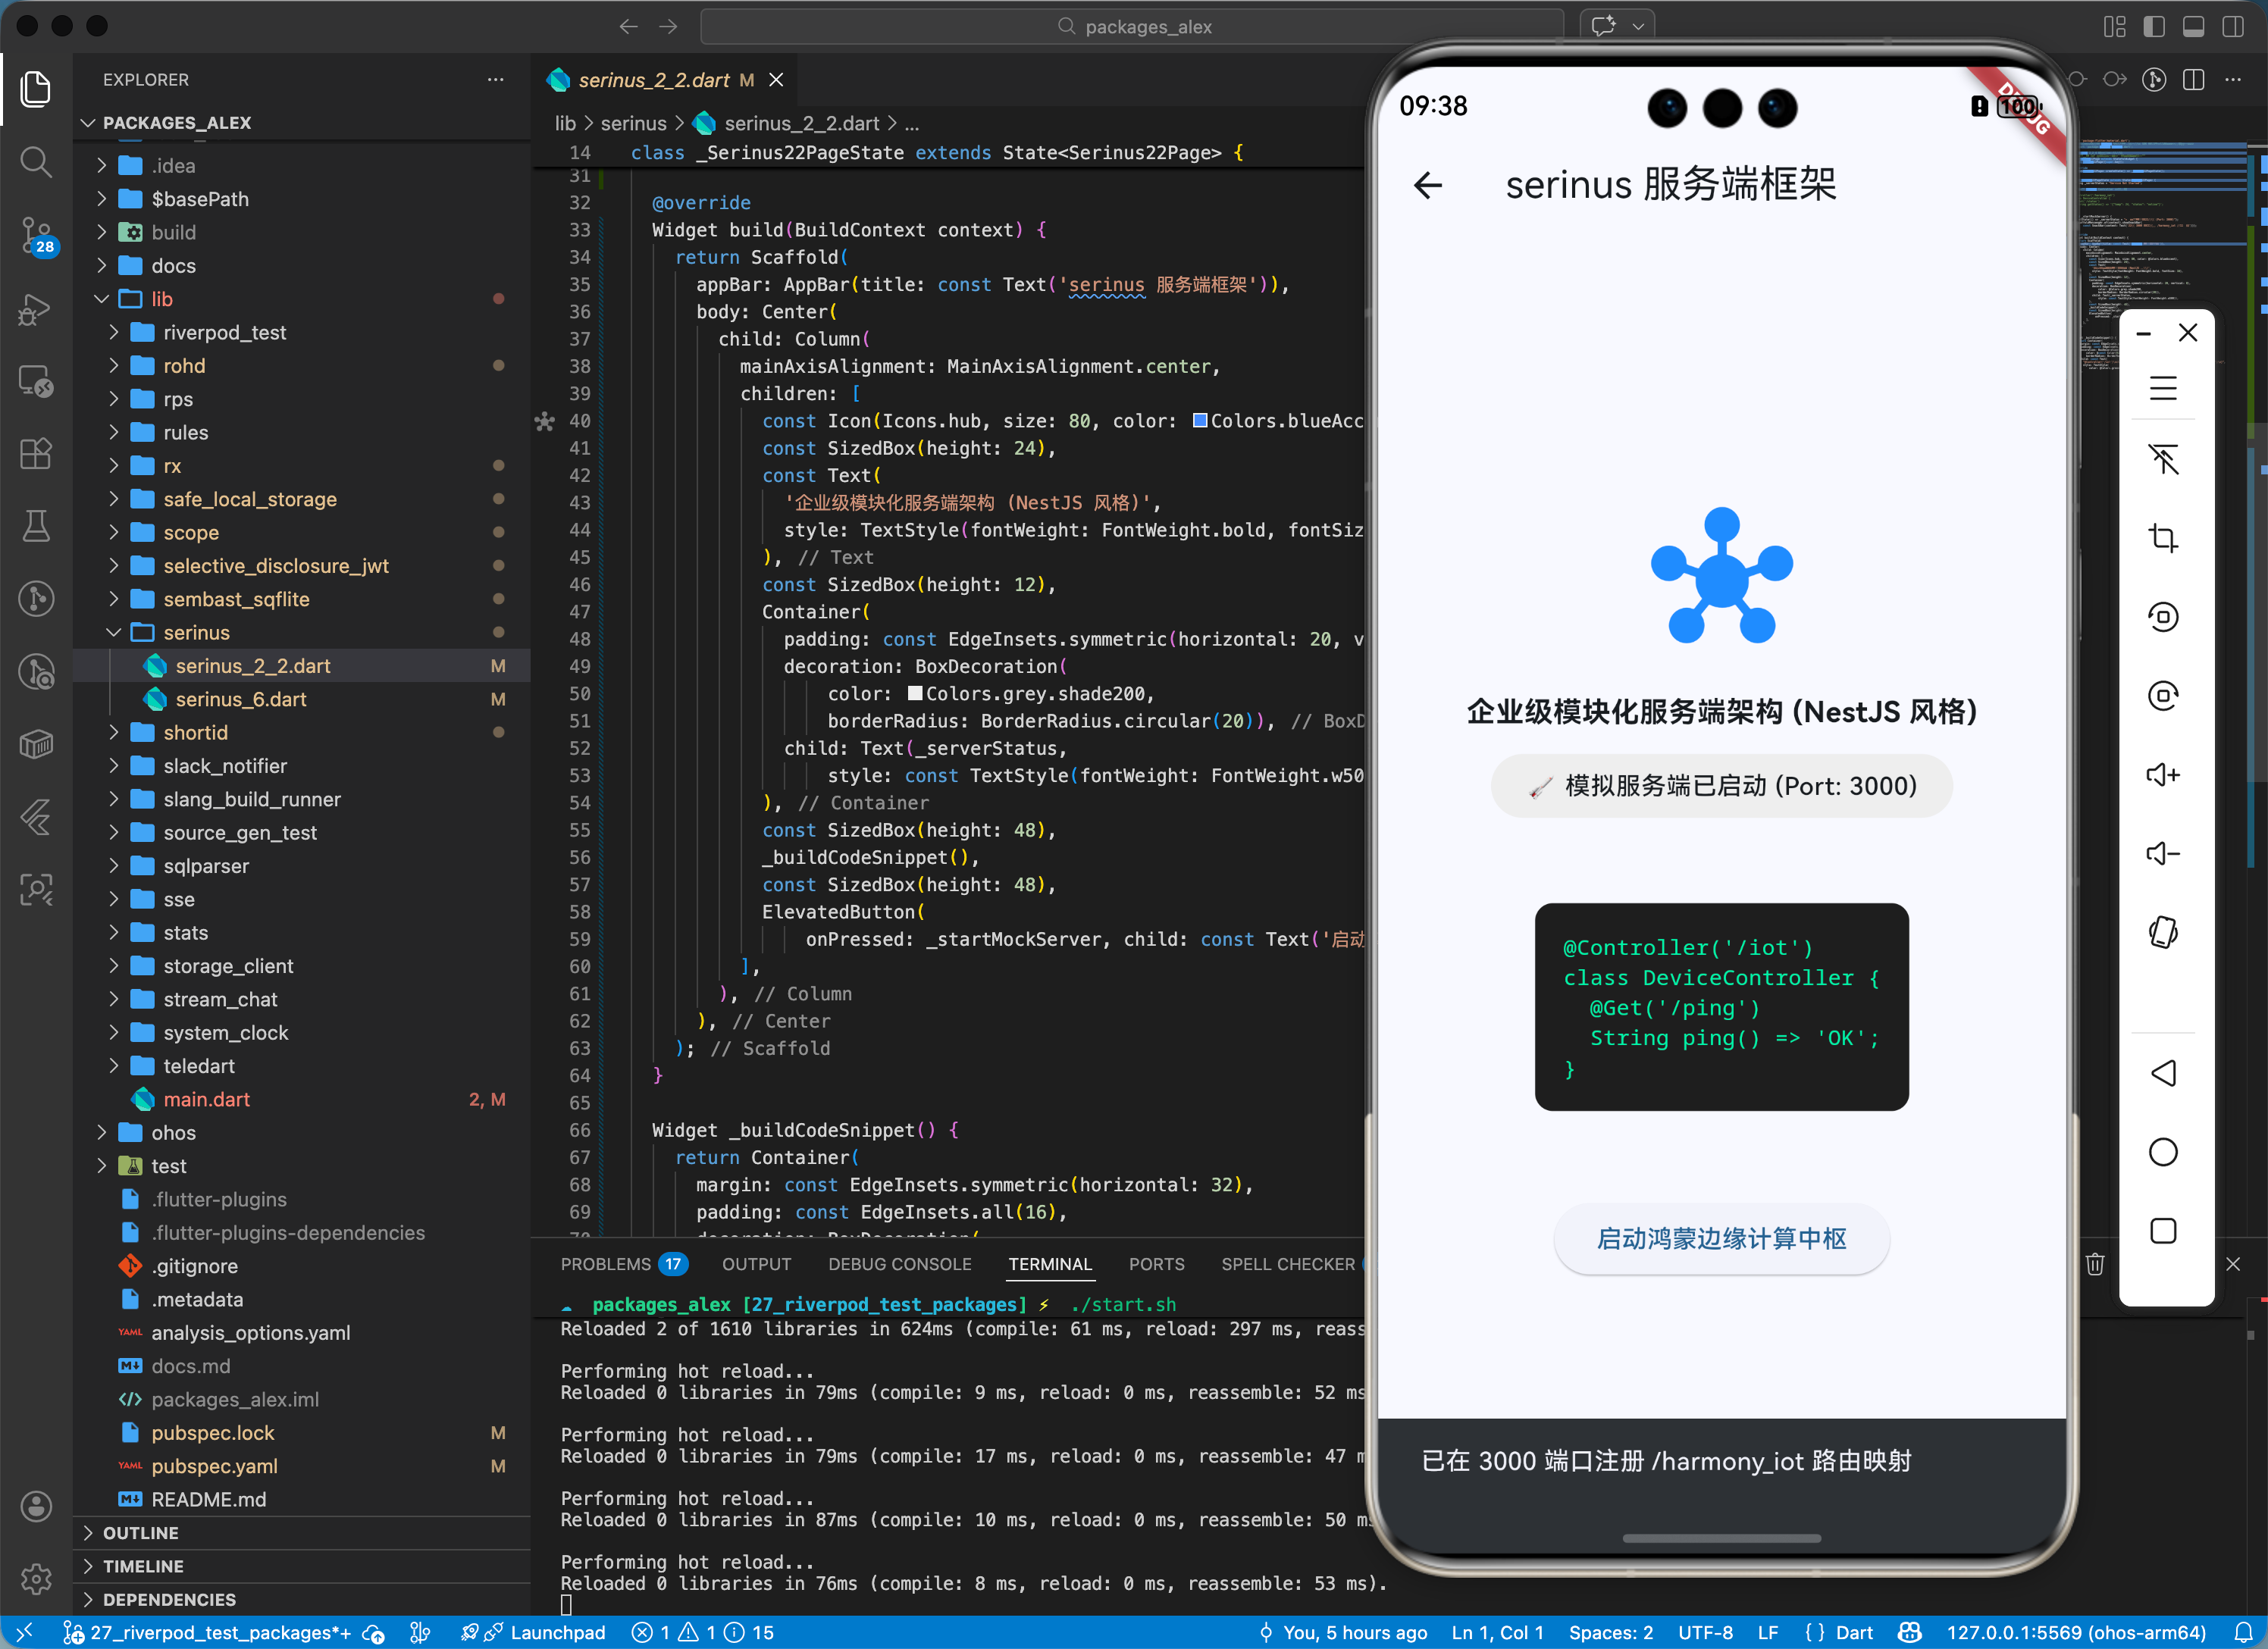Expand the OUTLINE section

(x=140, y=1533)
